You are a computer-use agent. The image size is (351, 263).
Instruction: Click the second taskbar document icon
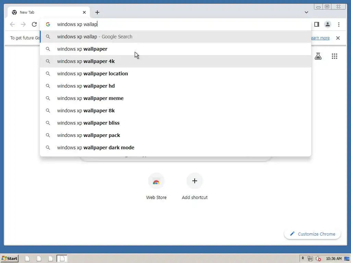[x=39, y=259]
